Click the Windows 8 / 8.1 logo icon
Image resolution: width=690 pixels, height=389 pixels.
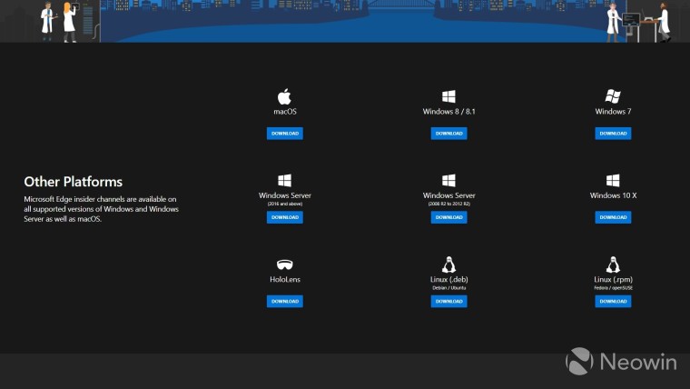[448, 96]
